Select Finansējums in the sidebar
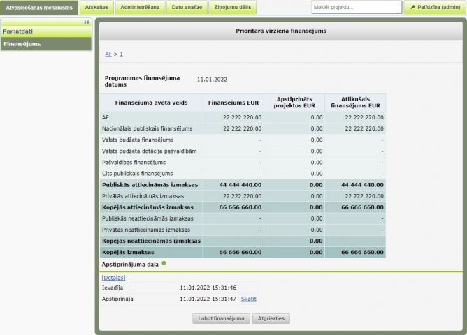The width and height of the screenshot is (467, 335). [x=22, y=44]
